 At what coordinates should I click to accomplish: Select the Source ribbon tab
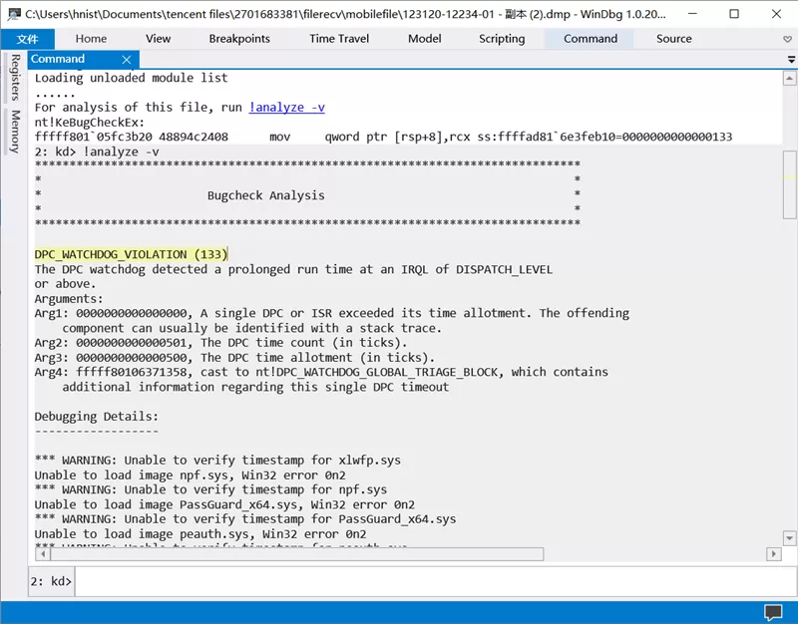coord(674,39)
